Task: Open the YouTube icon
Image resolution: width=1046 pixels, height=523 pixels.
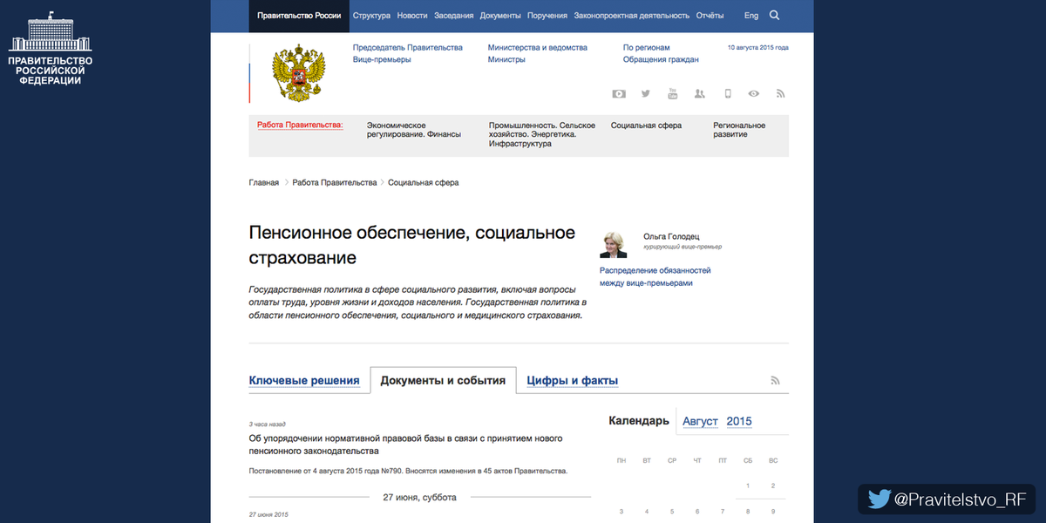Action: click(x=673, y=93)
